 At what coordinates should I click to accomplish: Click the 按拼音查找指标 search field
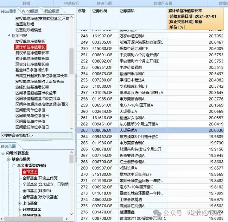37,135
